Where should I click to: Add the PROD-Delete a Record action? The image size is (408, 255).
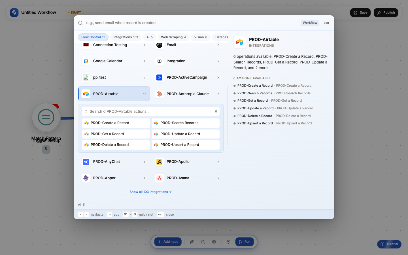[x=116, y=145]
